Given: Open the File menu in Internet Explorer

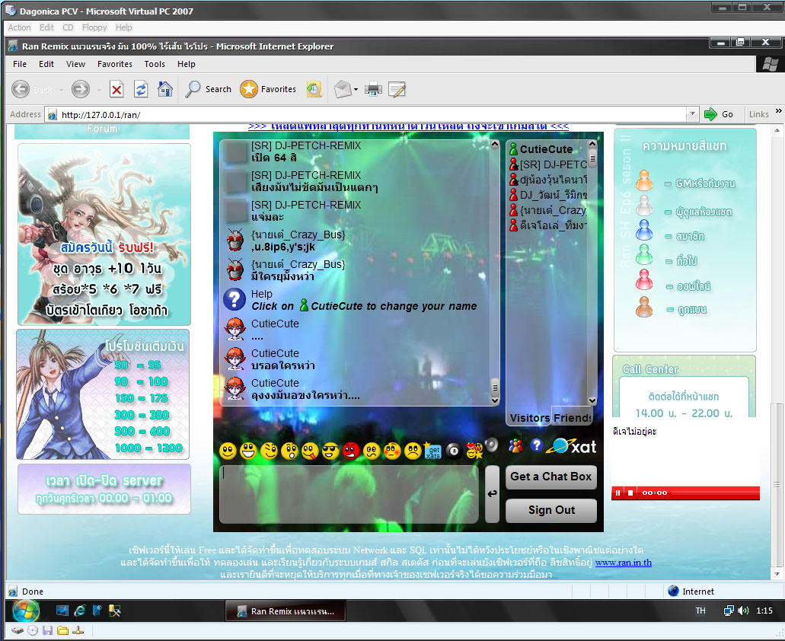Looking at the screenshot, I should click(x=20, y=64).
